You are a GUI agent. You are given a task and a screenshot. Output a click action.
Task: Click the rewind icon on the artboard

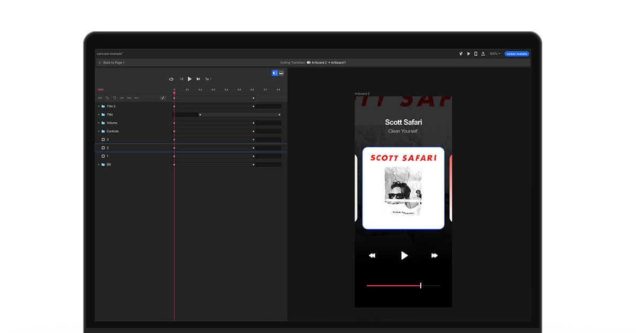(x=372, y=256)
